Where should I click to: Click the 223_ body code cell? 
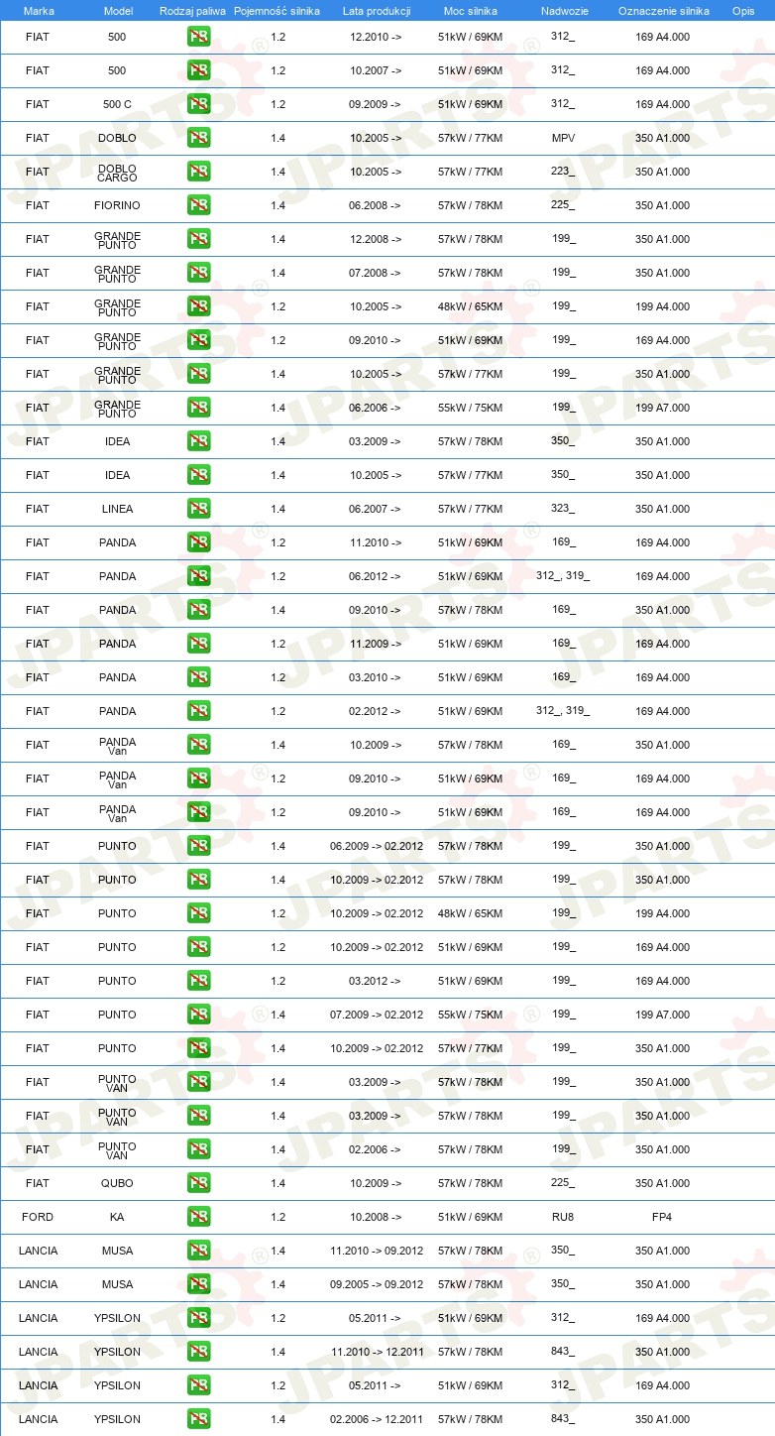click(x=563, y=172)
